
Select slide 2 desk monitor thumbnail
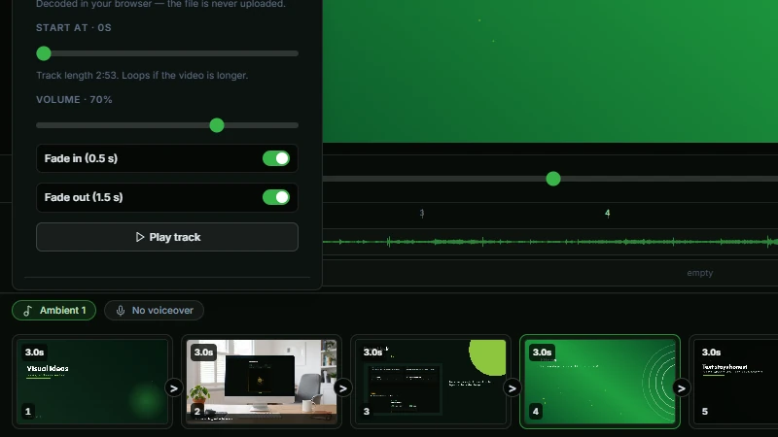pos(262,382)
